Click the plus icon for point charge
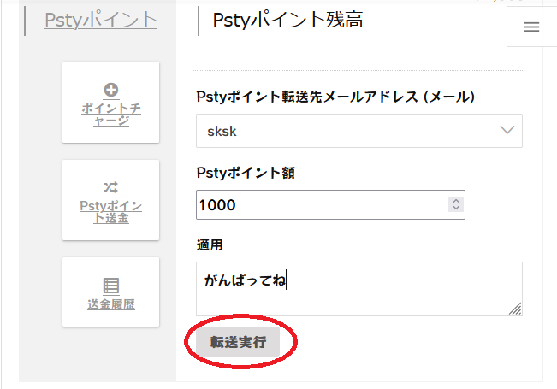557x389 pixels. coord(111,90)
